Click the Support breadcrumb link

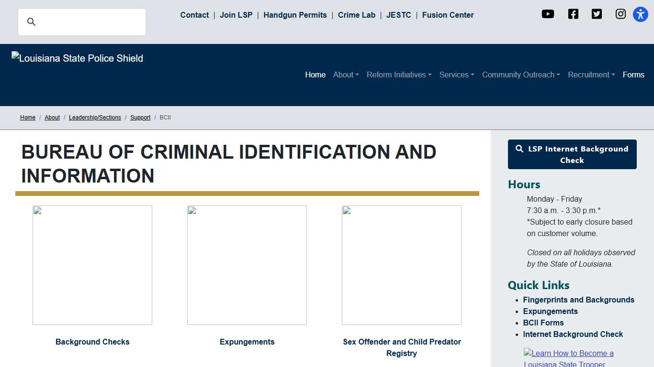140,118
